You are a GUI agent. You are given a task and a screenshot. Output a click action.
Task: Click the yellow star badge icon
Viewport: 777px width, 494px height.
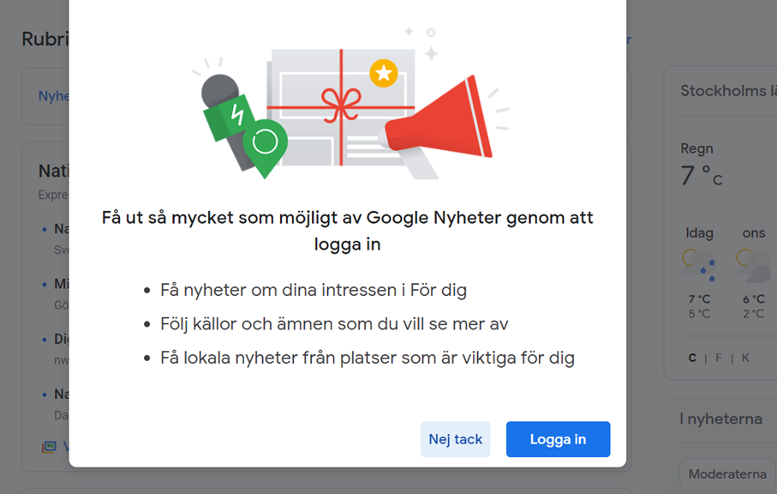(384, 74)
